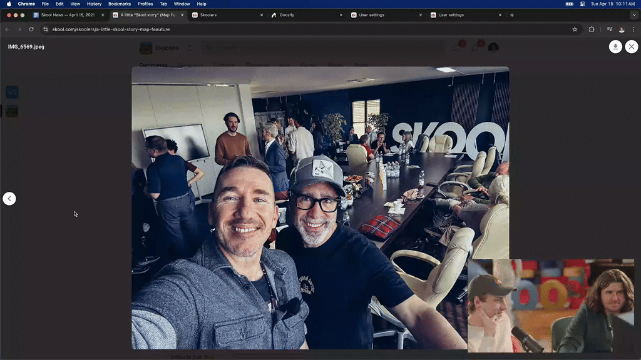This screenshot has width=641, height=360.
Task: Check the battery status icon
Action: pyautogui.click(x=570, y=4)
